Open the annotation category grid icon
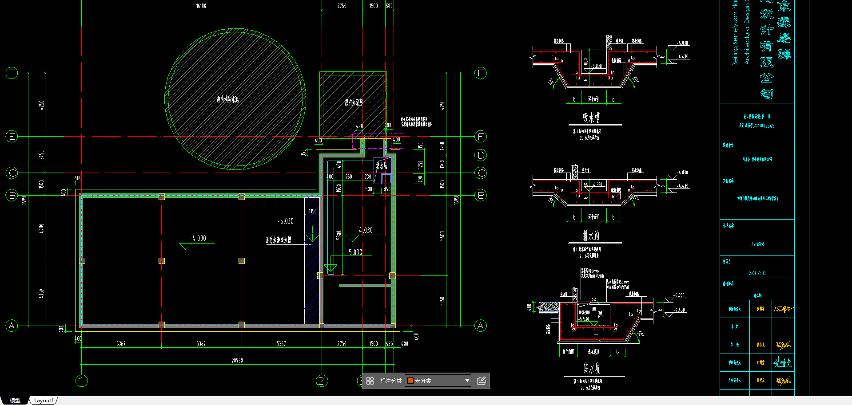The width and height of the screenshot is (852, 405). point(370,381)
